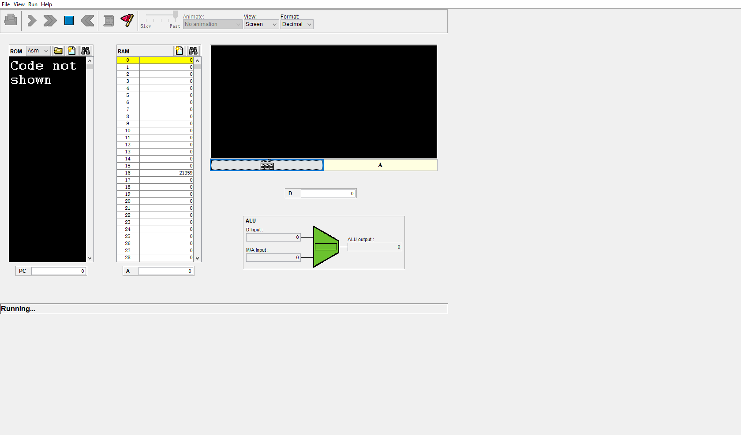The height and width of the screenshot is (435, 741).
Task: Click the RAM search binoculars icon
Action: click(193, 51)
